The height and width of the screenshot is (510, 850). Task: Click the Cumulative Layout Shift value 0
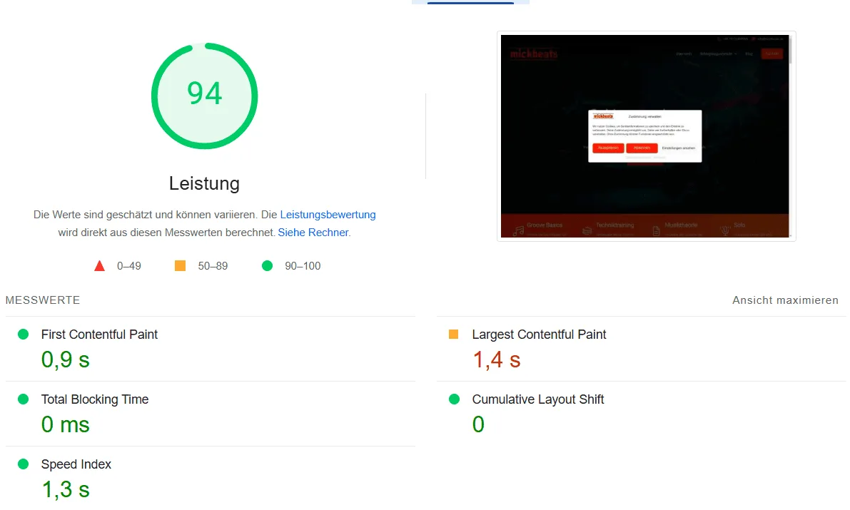click(x=478, y=424)
